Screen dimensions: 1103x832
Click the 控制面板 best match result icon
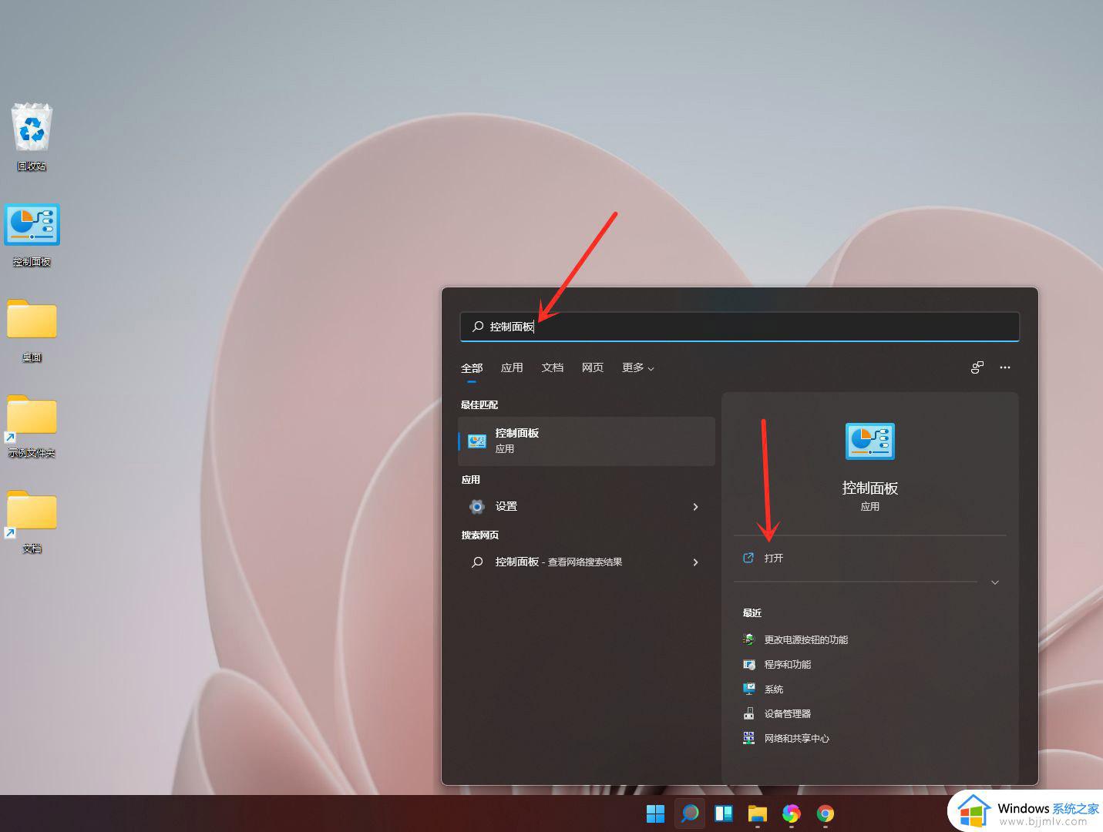(477, 441)
